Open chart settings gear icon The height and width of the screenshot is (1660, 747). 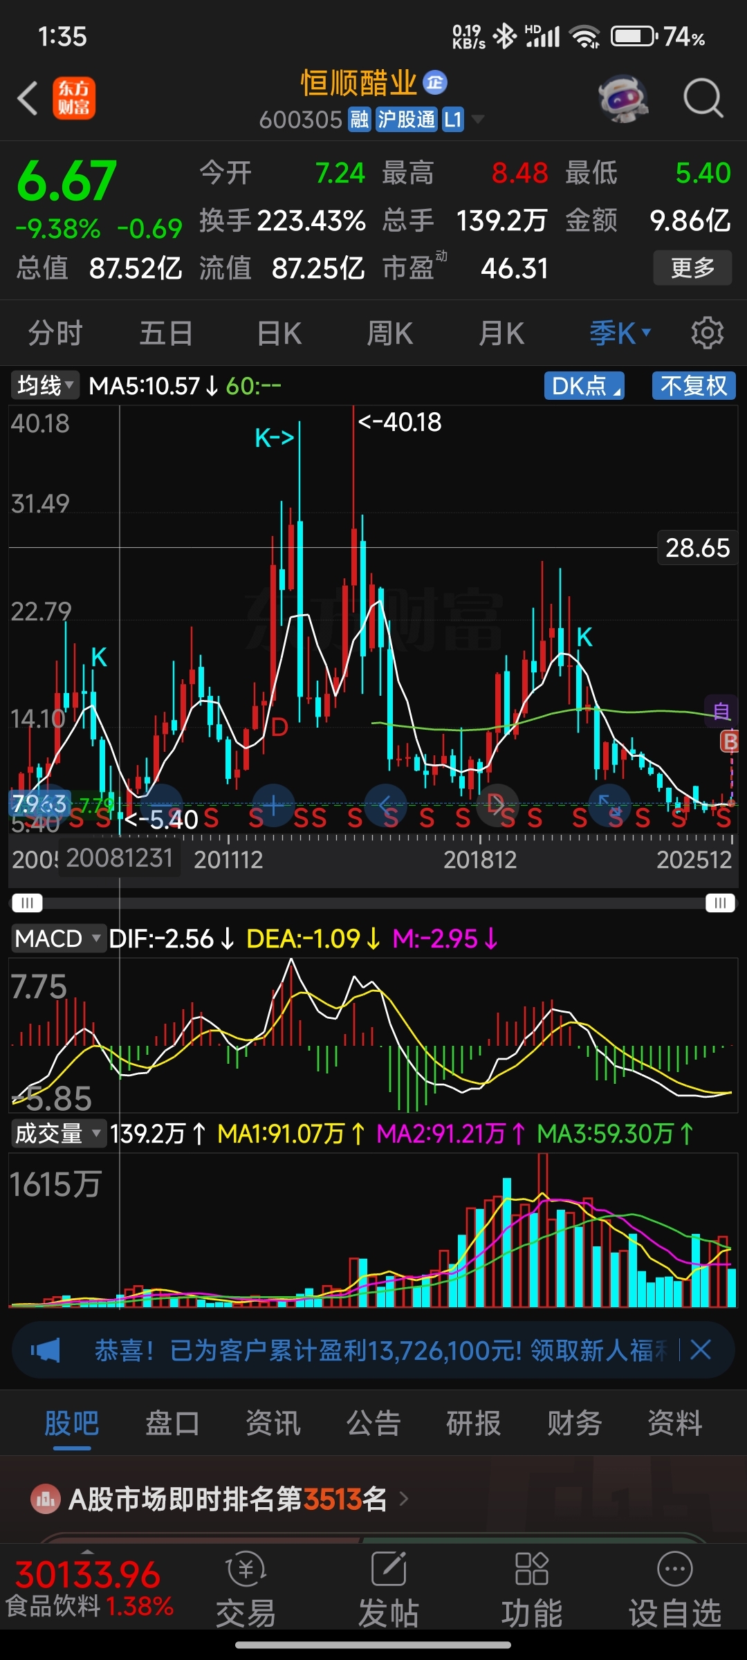(x=708, y=333)
